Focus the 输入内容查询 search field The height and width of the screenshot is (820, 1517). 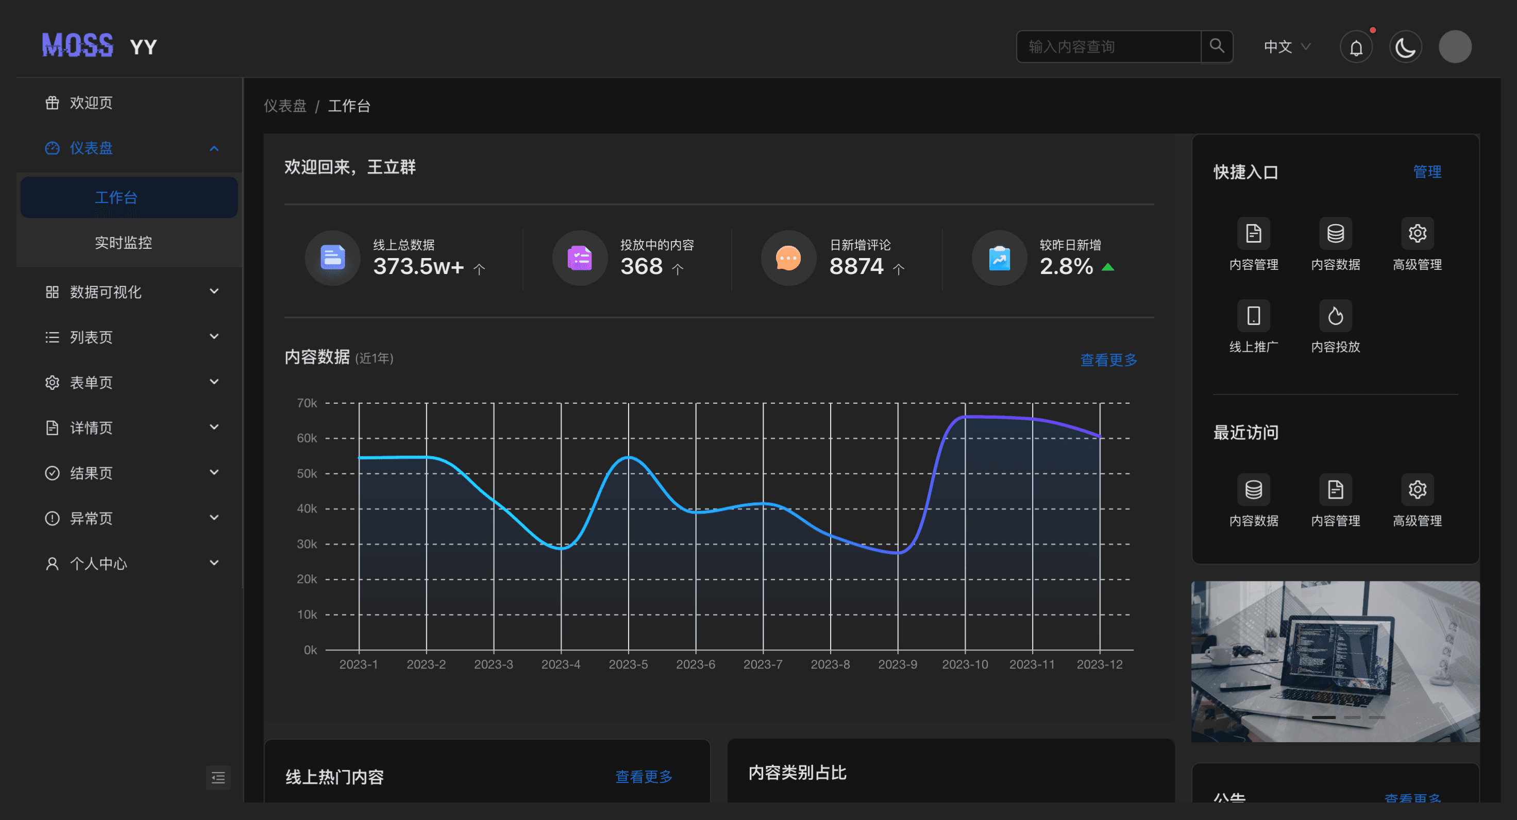(x=1108, y=46)
